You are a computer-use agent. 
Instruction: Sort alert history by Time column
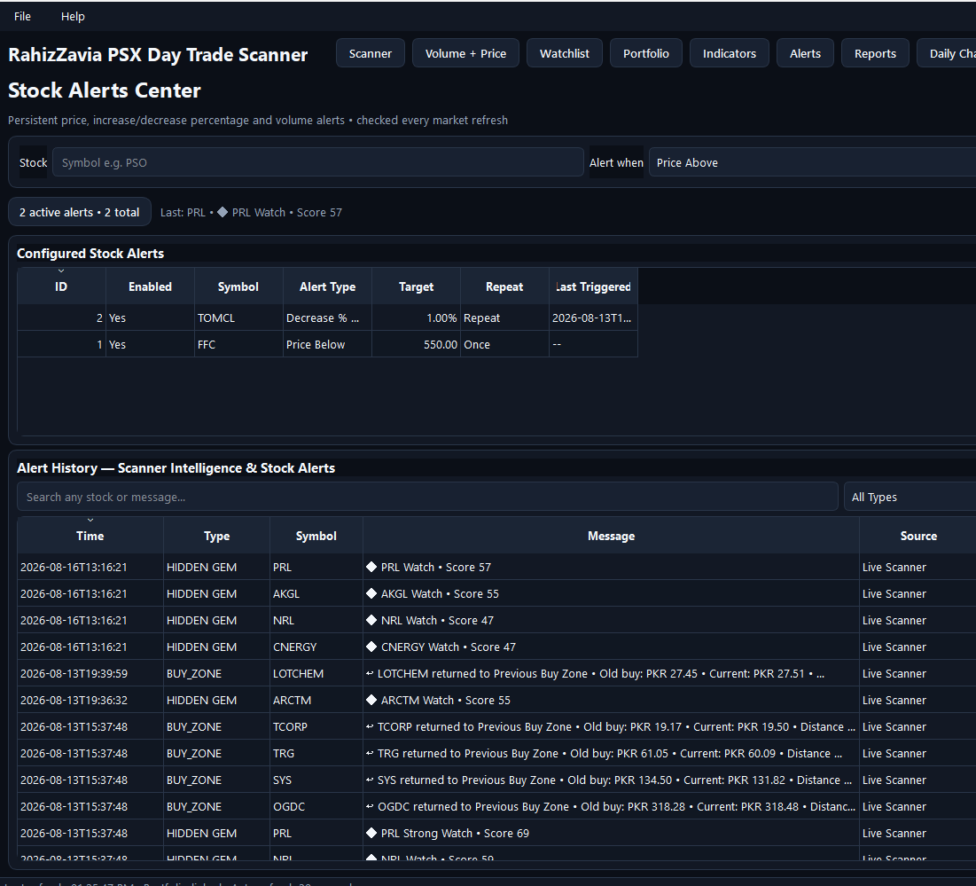tap(90, 536)
